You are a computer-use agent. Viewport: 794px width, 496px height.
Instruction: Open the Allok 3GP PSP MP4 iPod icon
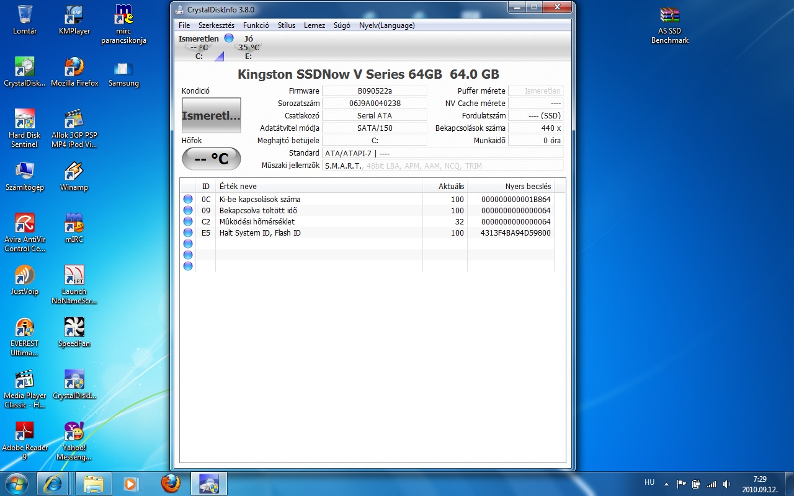[x=74, y=128]
